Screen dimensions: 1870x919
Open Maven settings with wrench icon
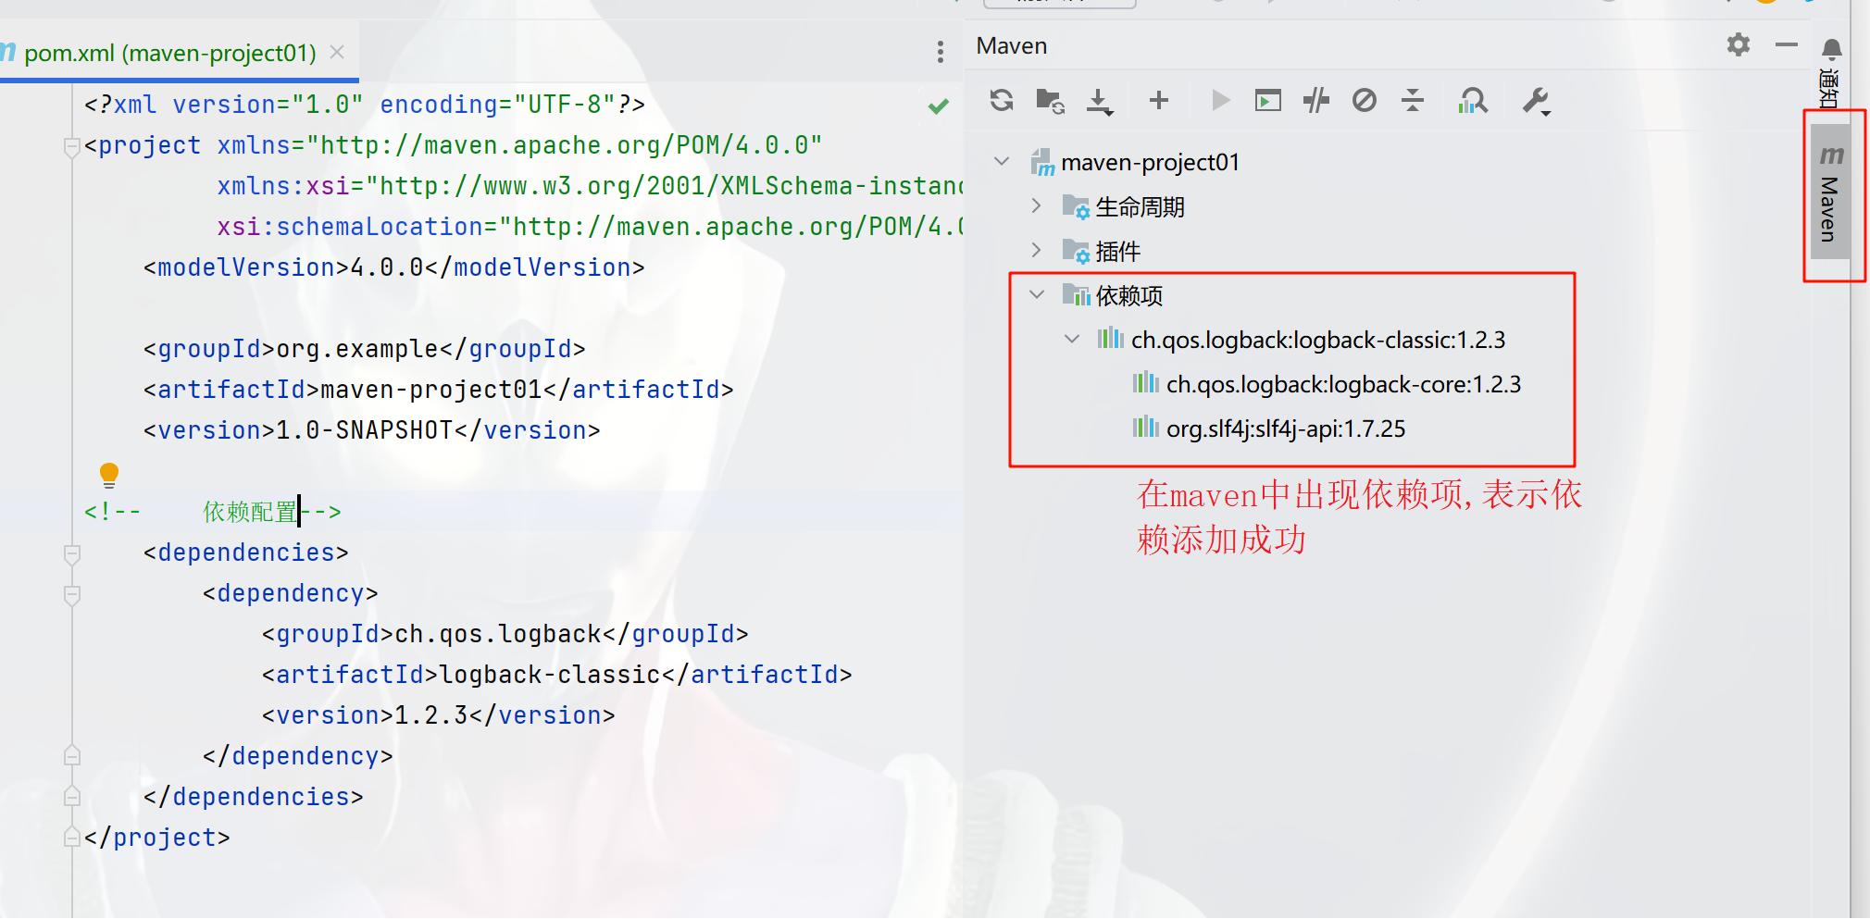[1537, 100]
